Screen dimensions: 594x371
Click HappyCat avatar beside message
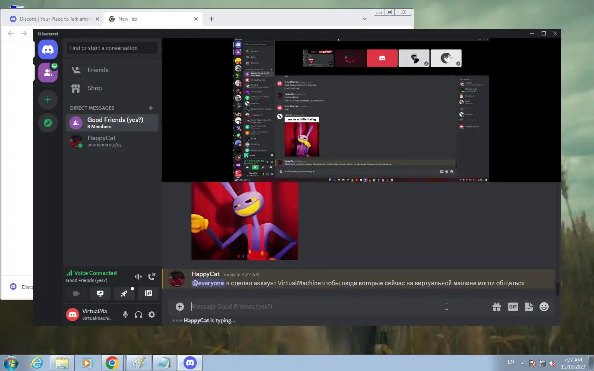[x=177, y=279]
